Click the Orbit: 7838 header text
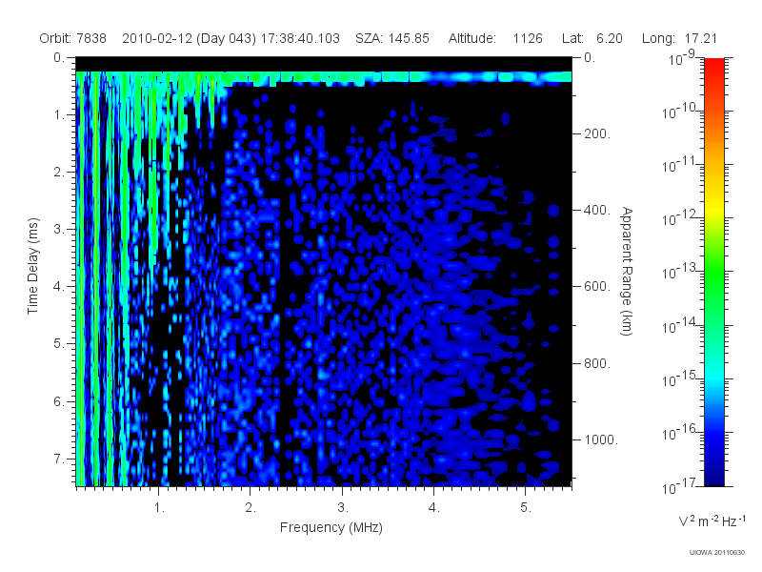762x572 pixels. 73,38
